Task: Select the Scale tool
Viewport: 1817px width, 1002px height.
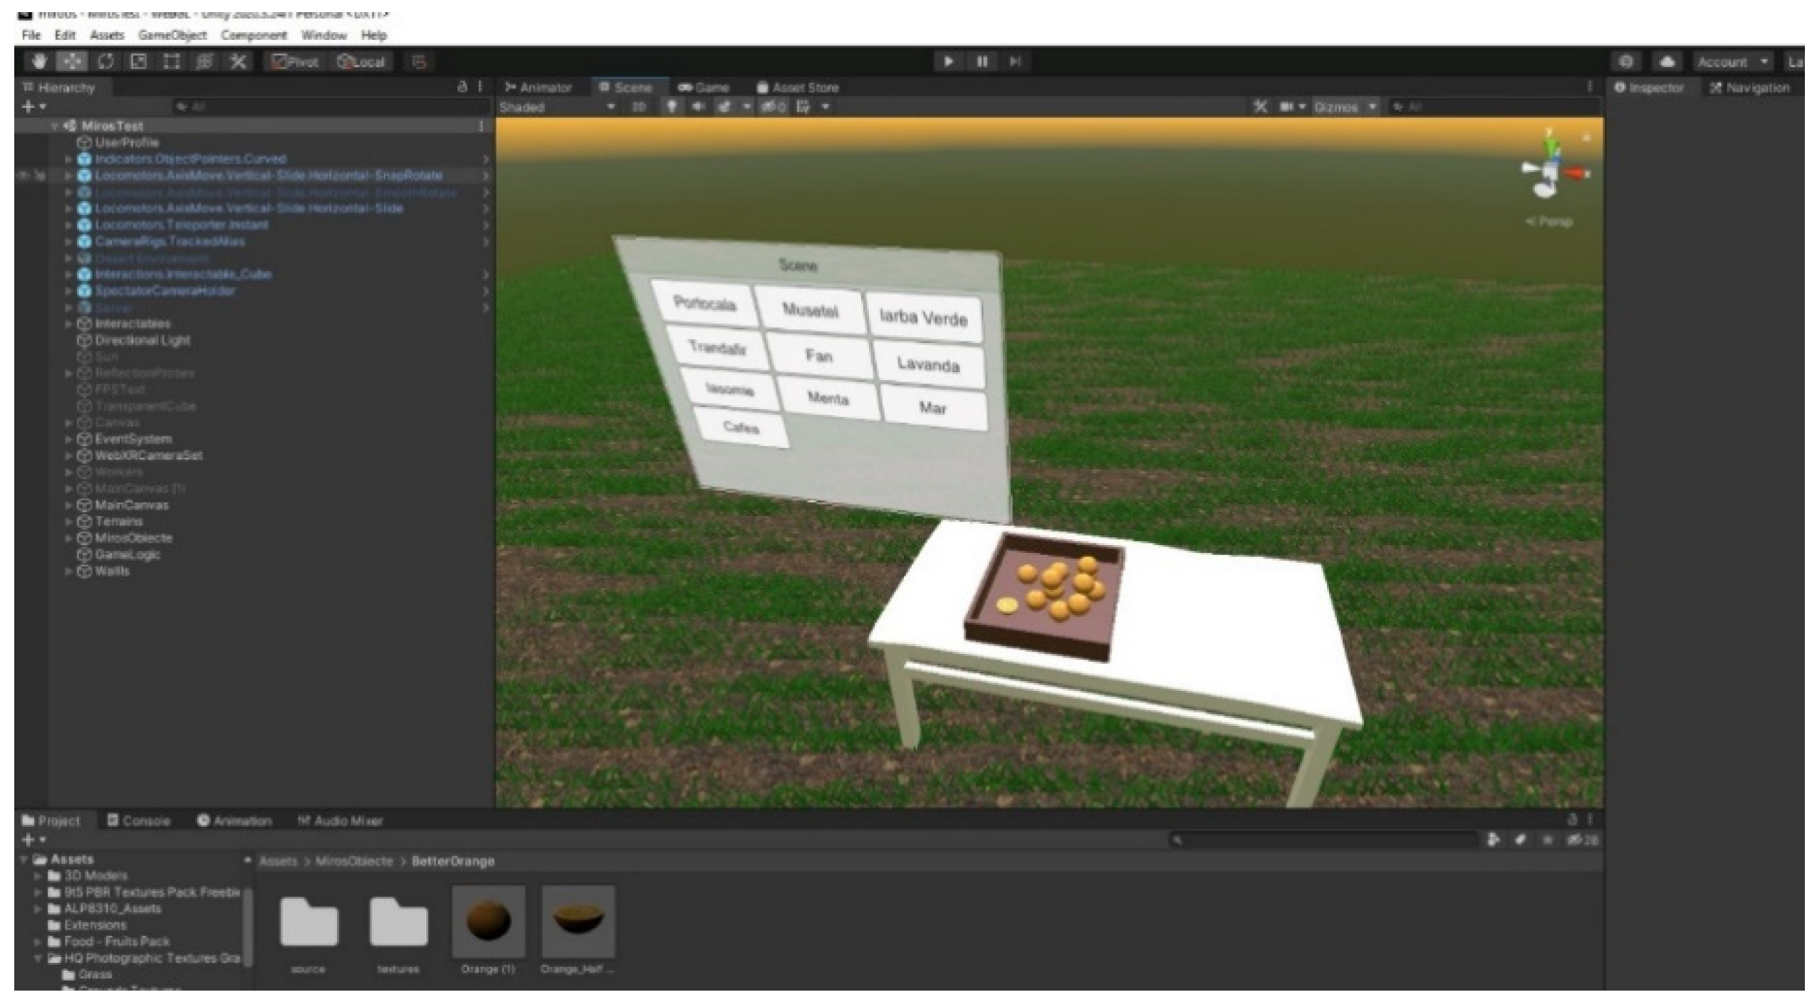Action: click(x=139, y=62)
